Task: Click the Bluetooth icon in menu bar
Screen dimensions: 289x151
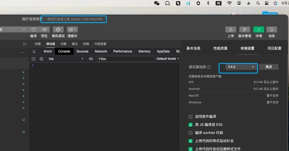Action: (x=208, y=3)
